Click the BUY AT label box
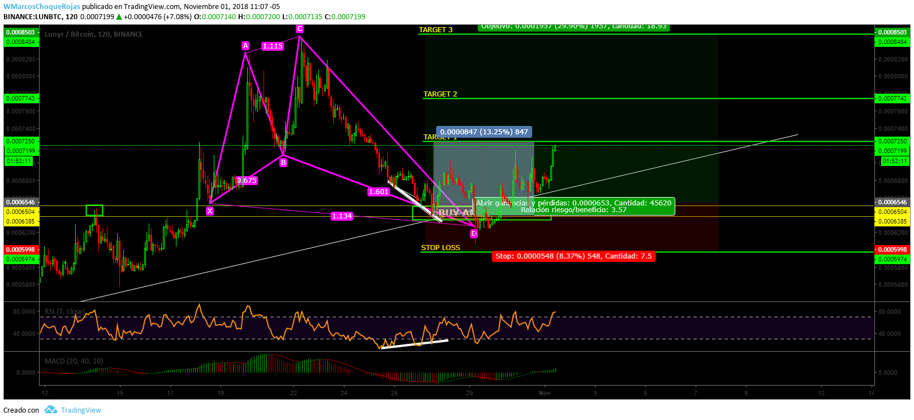The image size is (914, 420). 456,213
